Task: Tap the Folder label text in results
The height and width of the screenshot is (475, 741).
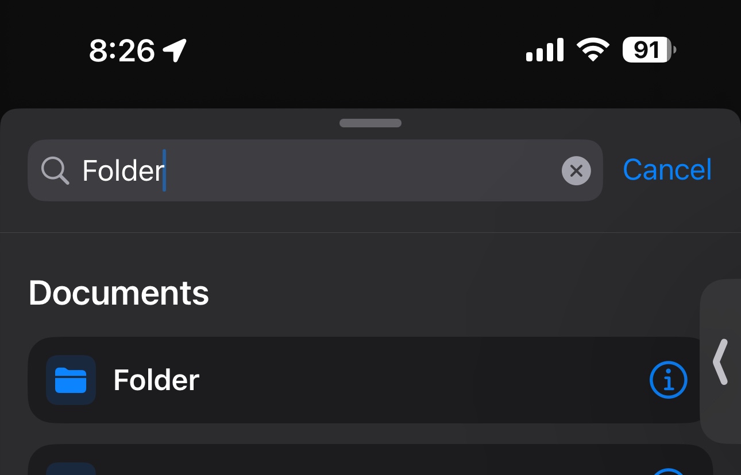Action: pyautogui.click(x=156, y=380)
